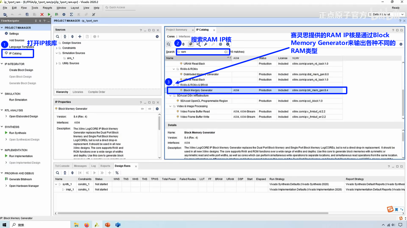Expand all in the Sources panel
Viewport: 407px width, 228px height.
click(x=72, y=37)
